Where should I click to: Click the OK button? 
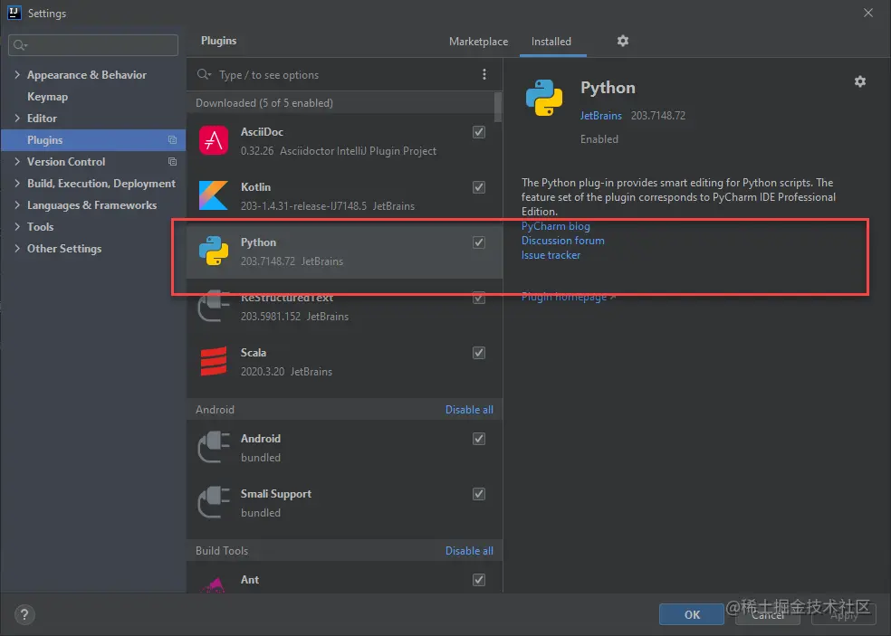tap(692, 614)
